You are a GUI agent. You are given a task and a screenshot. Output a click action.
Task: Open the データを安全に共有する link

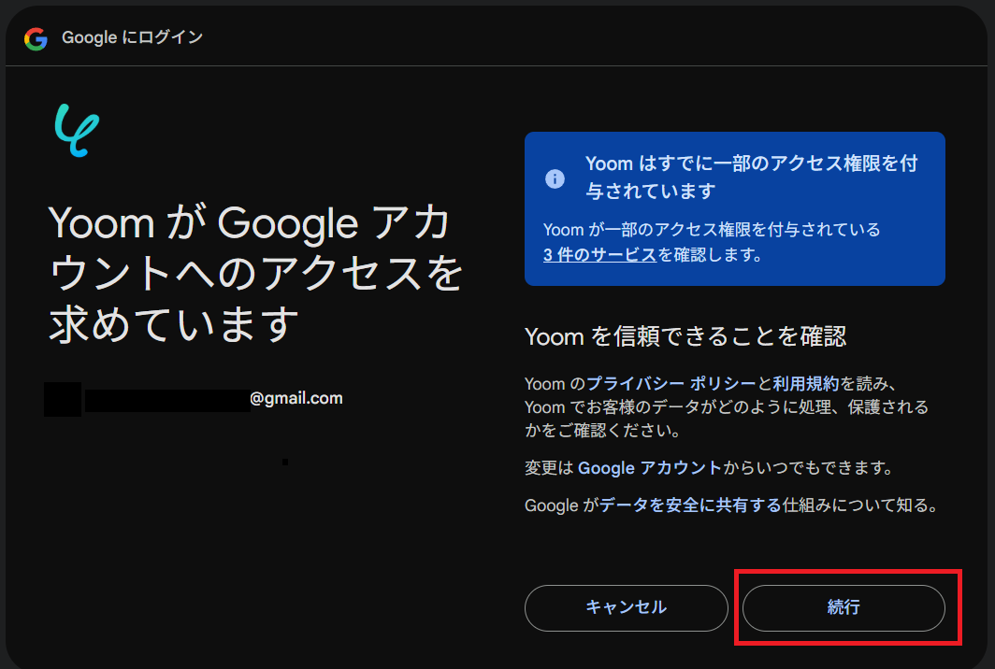click(690, 505)
